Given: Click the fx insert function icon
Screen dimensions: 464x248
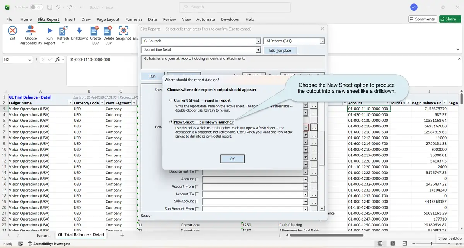Looking at the screenshot, I should (x=58, y=59).
